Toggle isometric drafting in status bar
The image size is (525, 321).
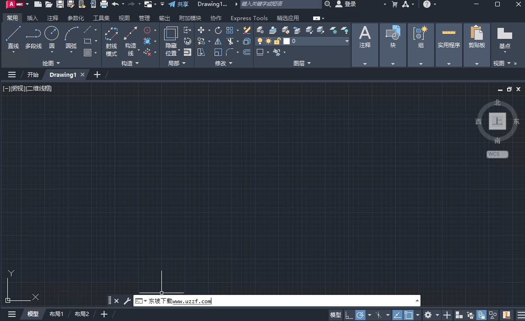(378, 315)
